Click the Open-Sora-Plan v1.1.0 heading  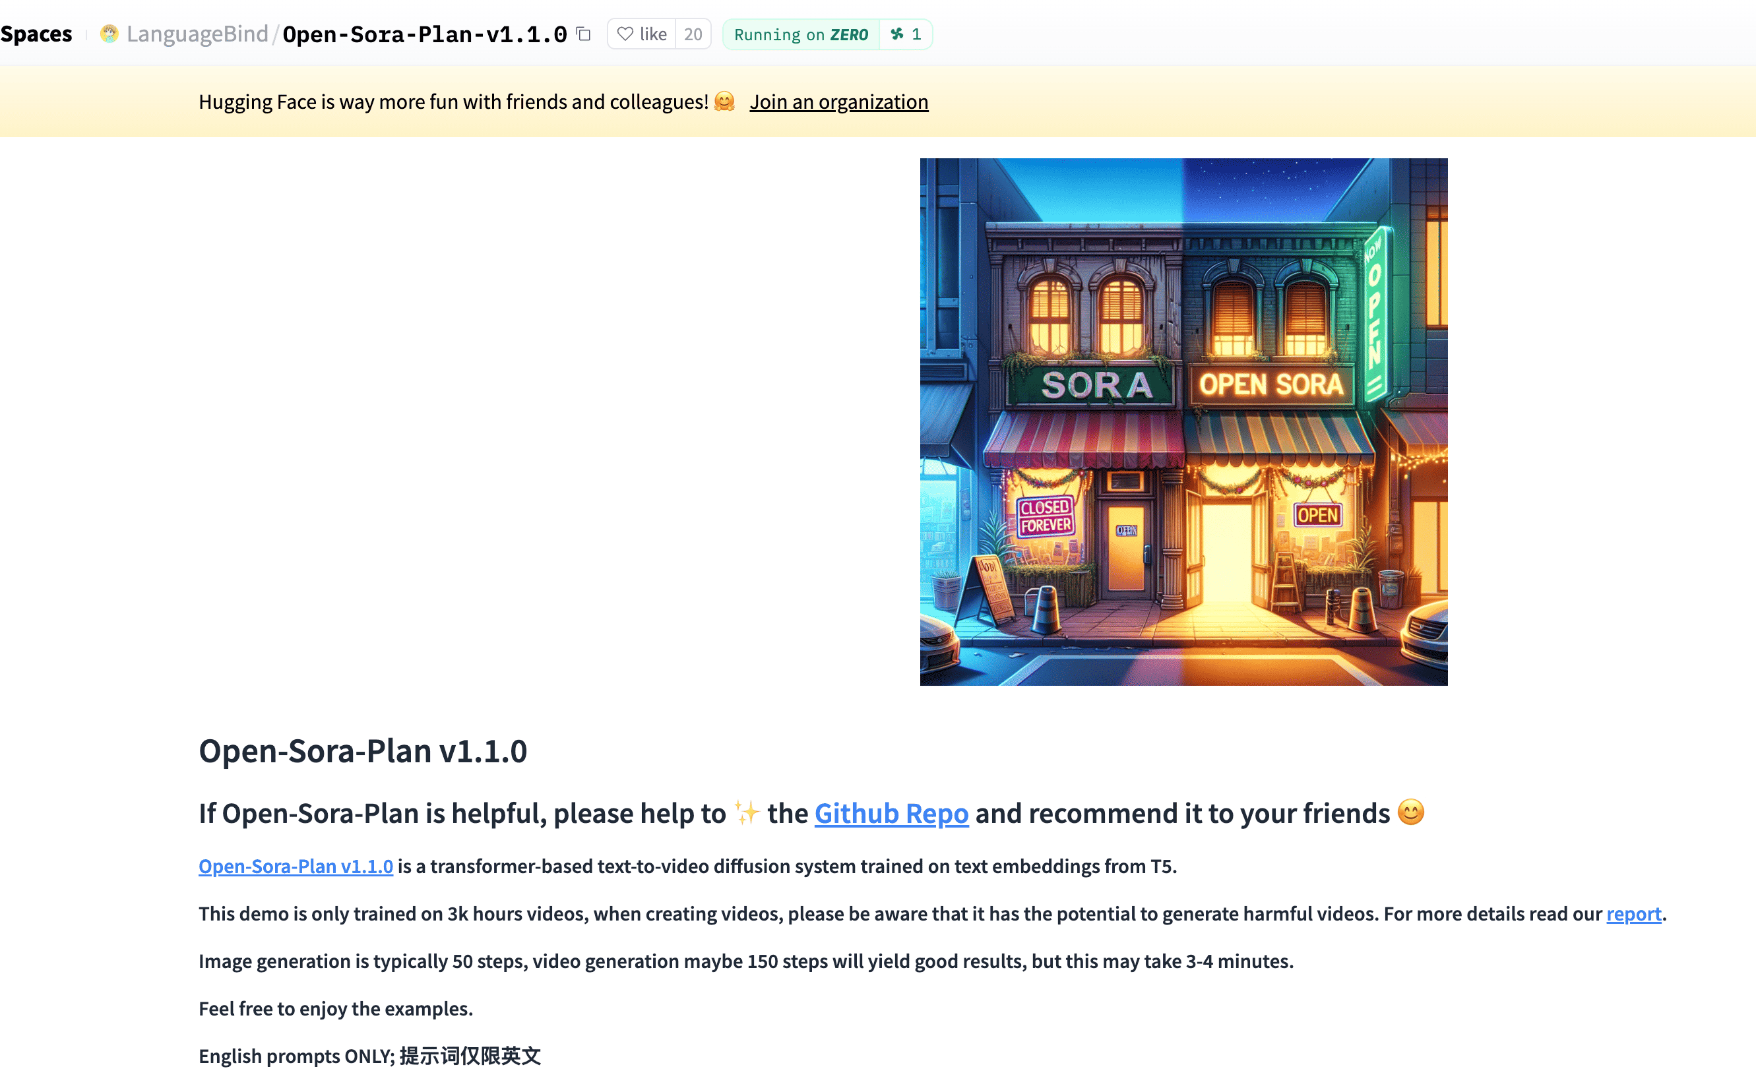coord(363,750)
